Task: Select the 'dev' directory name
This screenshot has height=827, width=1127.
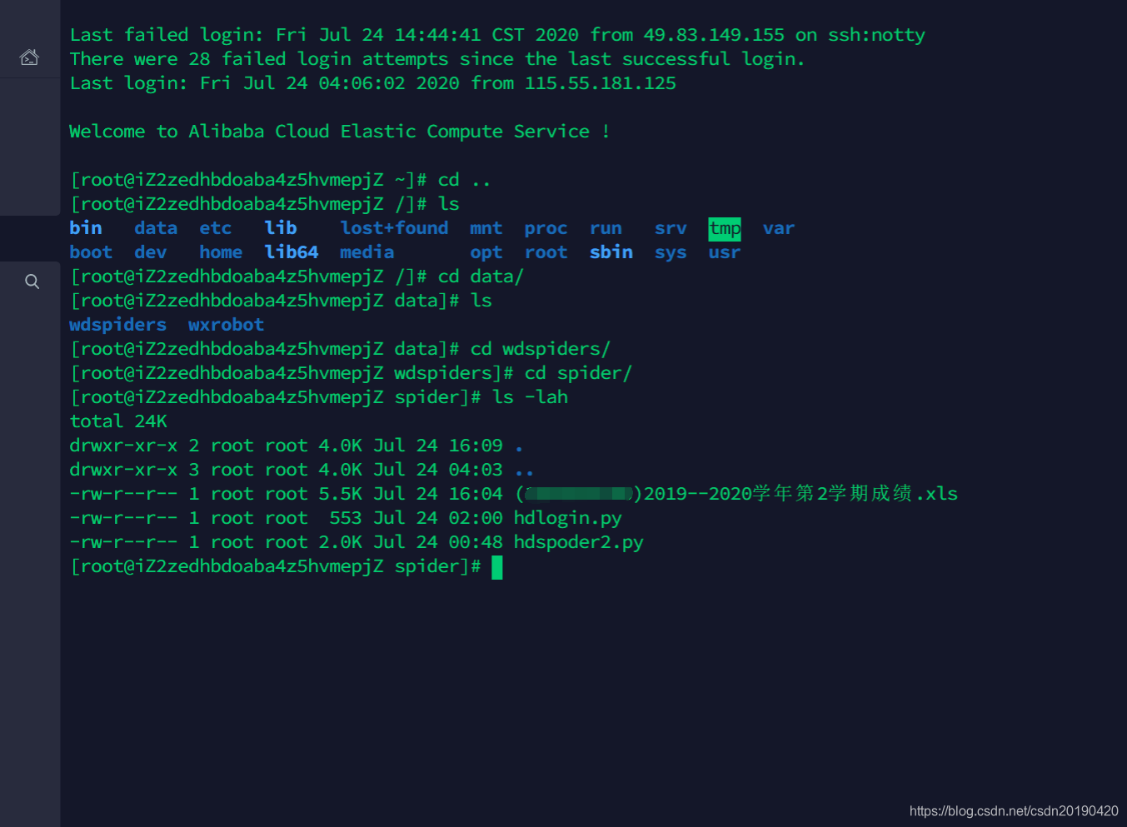Action: pyautogui.click(x=151, y=252)
